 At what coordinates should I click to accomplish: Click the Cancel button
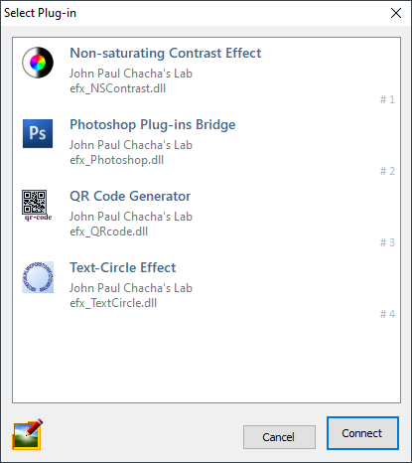pyautogui.click(x=279, y=437)
